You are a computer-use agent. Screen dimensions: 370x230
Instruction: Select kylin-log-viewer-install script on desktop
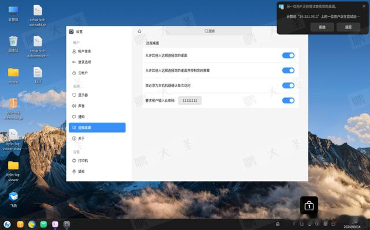[x=13, y=139]
